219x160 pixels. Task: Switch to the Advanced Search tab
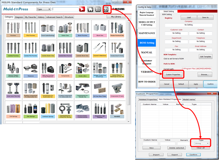pos(54,17)
